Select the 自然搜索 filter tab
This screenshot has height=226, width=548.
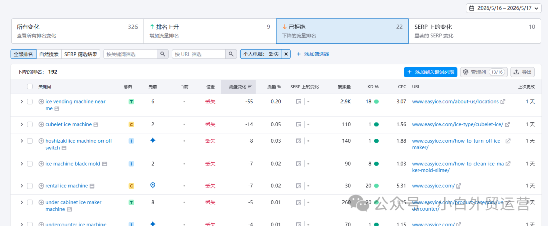pyautogui.click(x=49, y=54)
